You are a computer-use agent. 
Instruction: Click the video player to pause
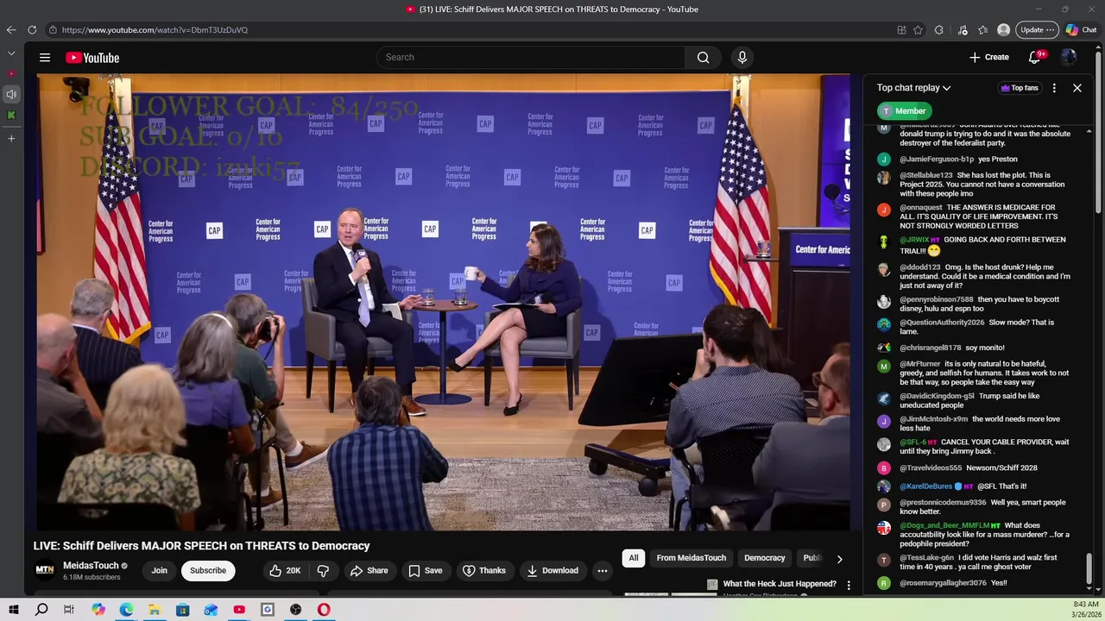click(x=443, y=302)
